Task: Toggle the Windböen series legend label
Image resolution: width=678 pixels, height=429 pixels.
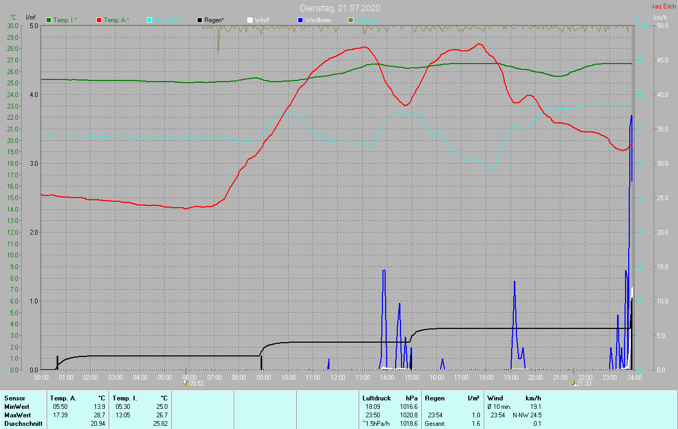Action: 319,20
